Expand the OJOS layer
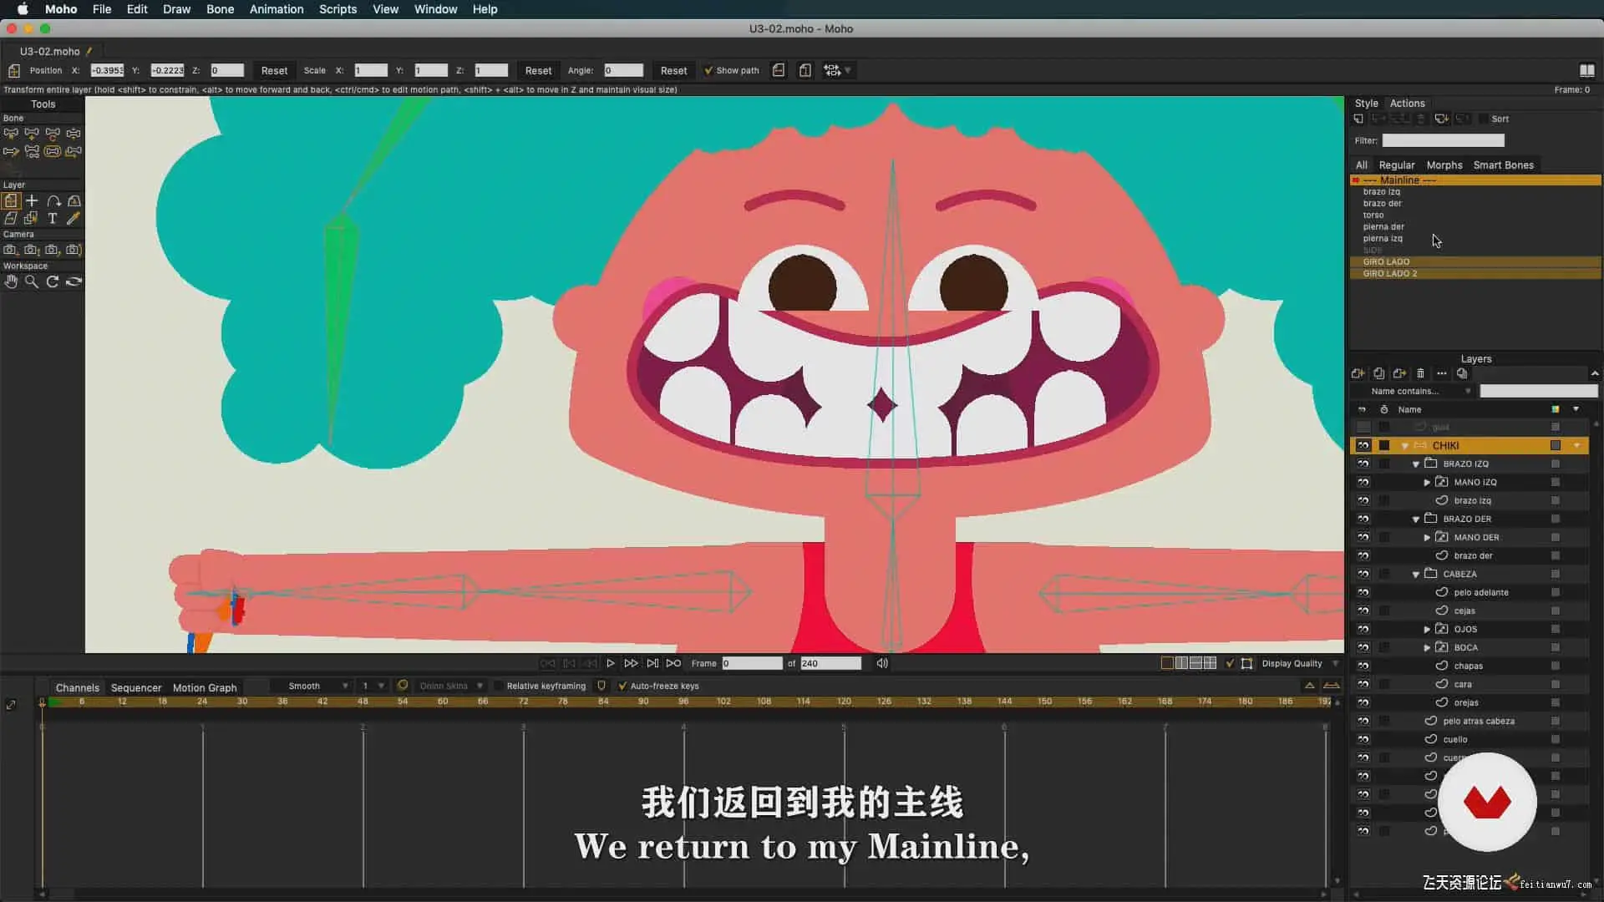1604x902 pixels. coord(1427,630)
